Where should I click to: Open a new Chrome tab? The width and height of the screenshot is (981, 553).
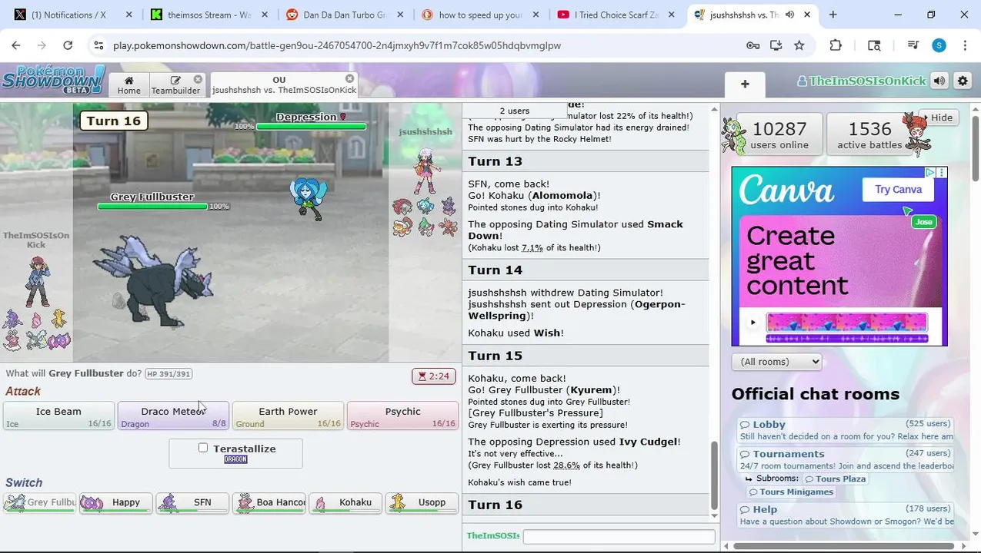click(x=833, y=15)
